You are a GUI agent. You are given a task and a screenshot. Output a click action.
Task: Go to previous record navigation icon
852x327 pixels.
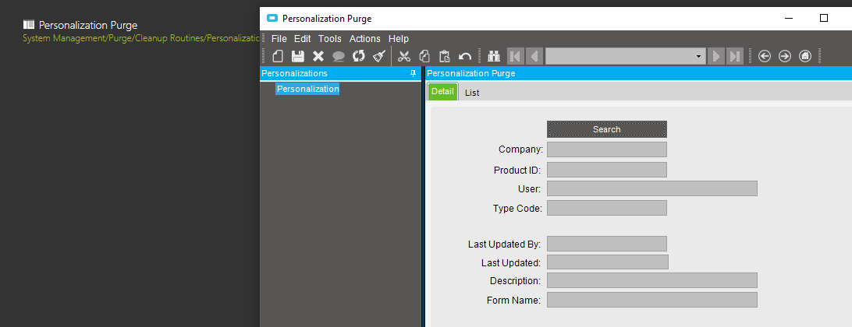534,56
